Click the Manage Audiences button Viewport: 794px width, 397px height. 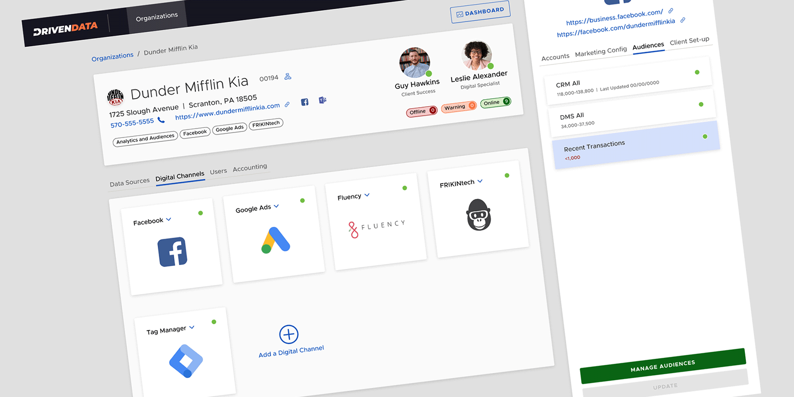(x=663, y=366)
